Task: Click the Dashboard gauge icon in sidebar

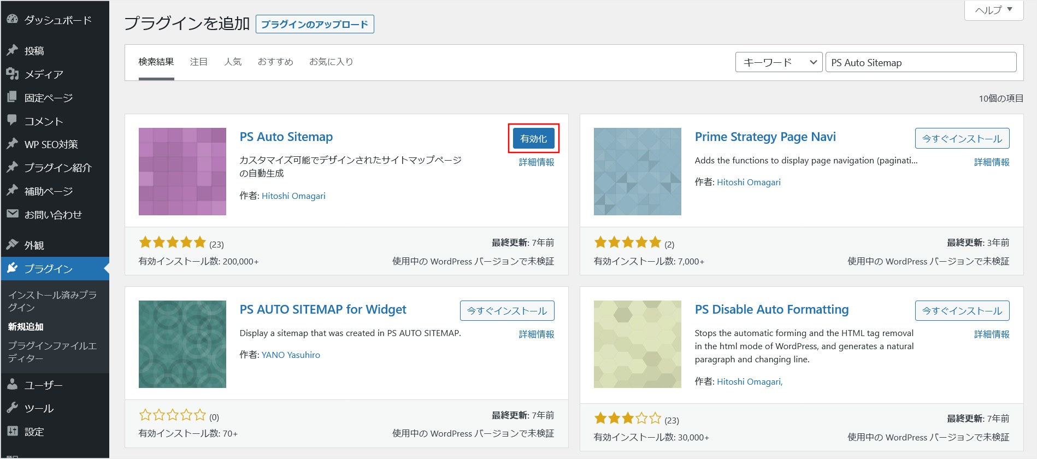Action: 12,19
